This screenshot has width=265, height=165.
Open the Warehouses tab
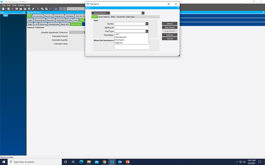pos(54,24)
